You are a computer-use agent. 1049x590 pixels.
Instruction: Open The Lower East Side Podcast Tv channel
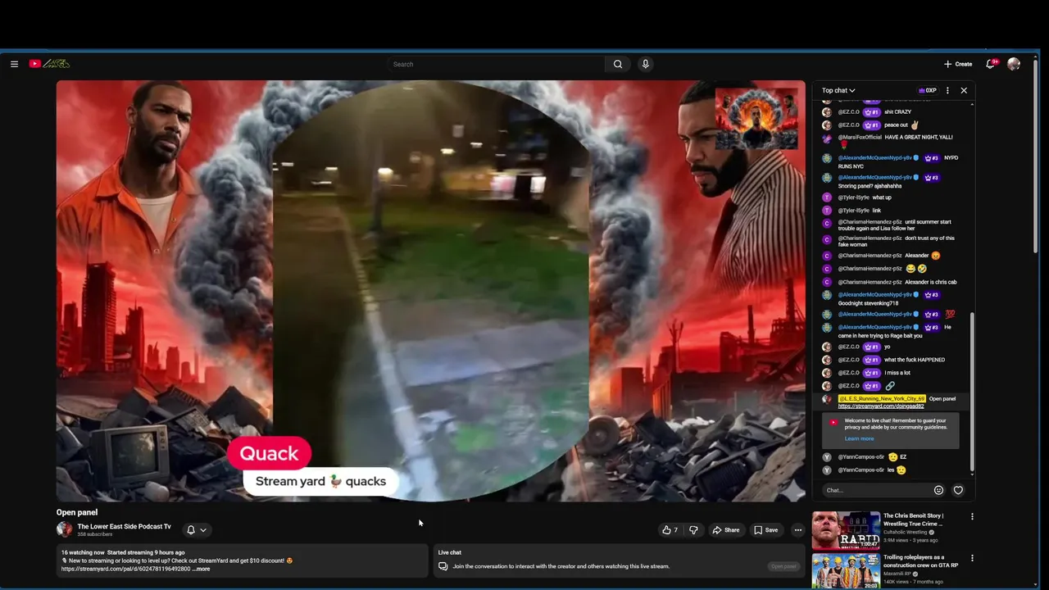pyautogui.click(x=124, y=526)
